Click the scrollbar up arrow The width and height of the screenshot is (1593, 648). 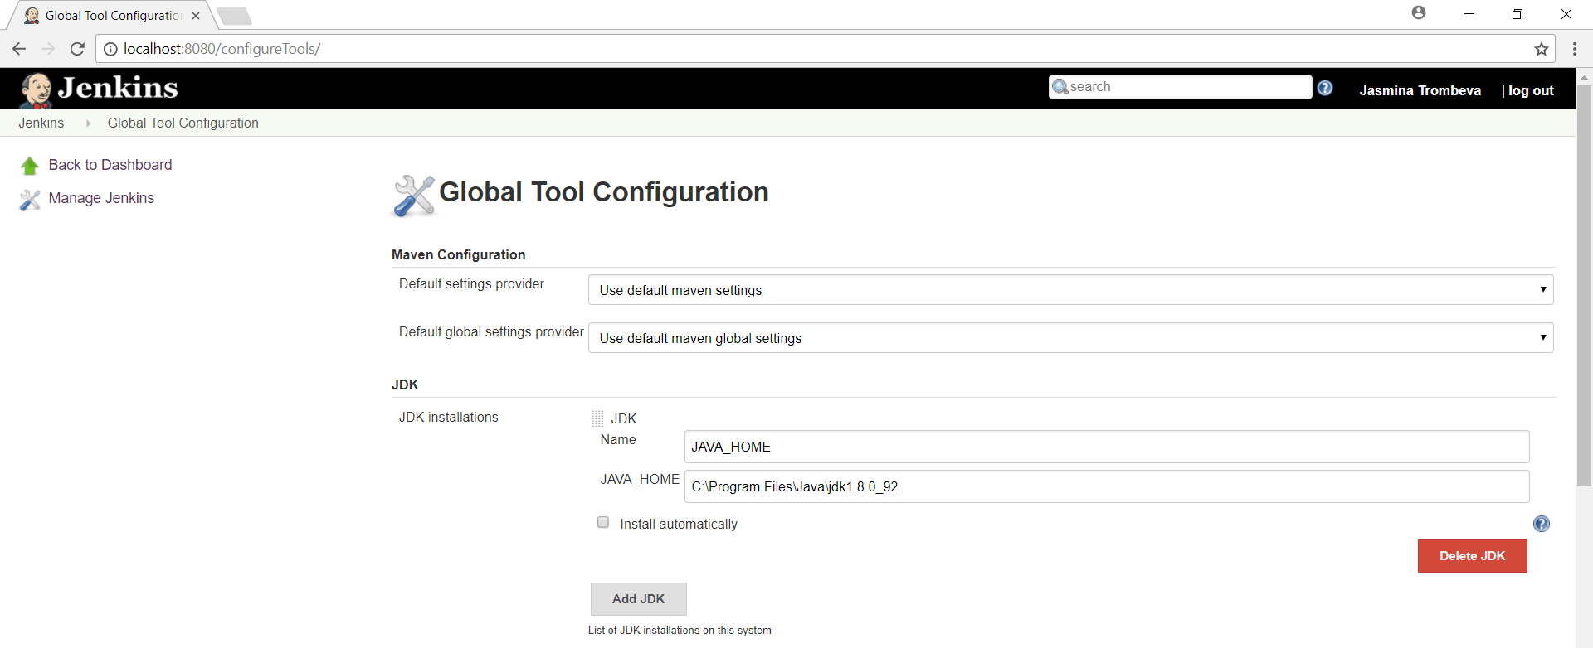coord(1584,76)
